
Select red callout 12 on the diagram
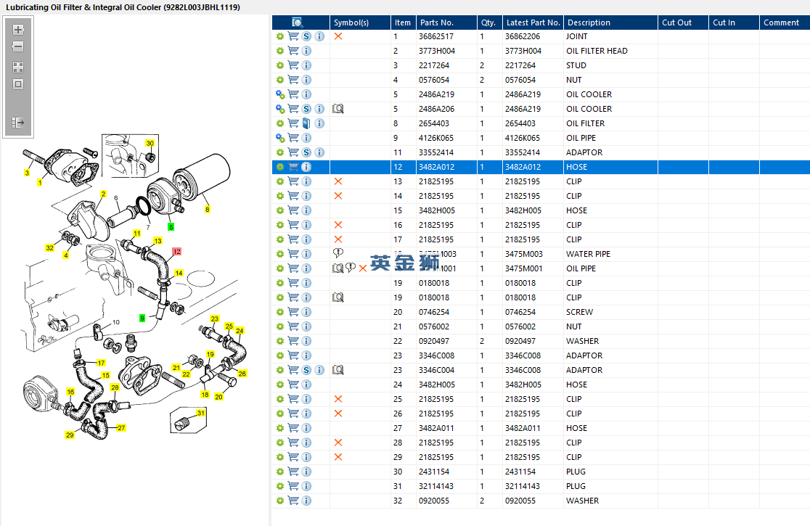[x=176, y=252]
